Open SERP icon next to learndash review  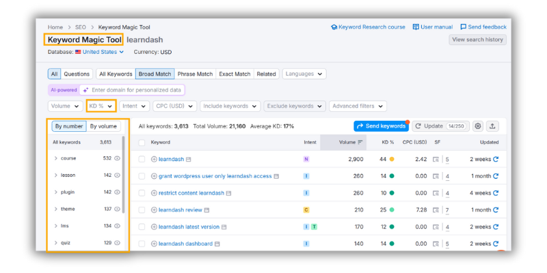pyautogui.click(x=206, y=210)
